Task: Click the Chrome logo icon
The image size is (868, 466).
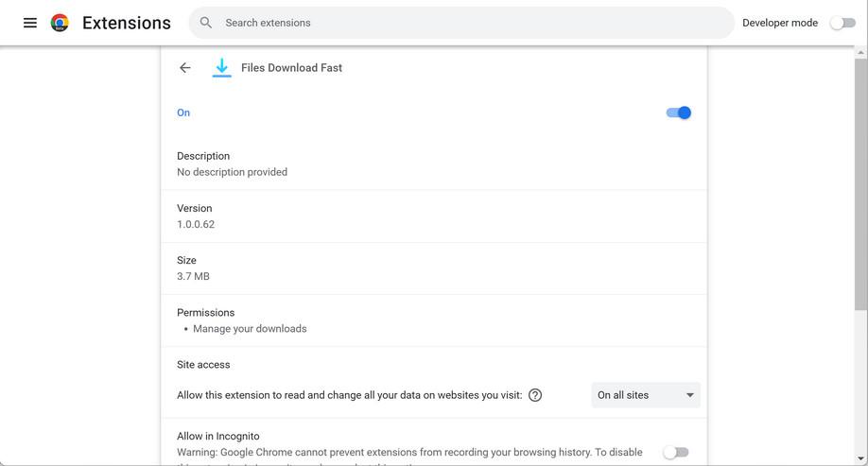Action: pos(60,23)
